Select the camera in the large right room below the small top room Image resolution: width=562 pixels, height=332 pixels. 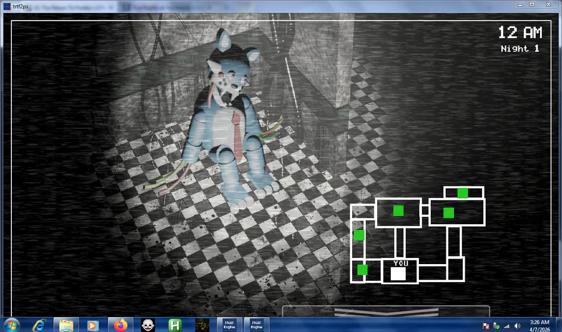[448, 213]
